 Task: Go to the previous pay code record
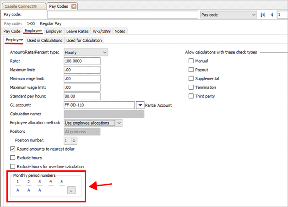point(272,15)
